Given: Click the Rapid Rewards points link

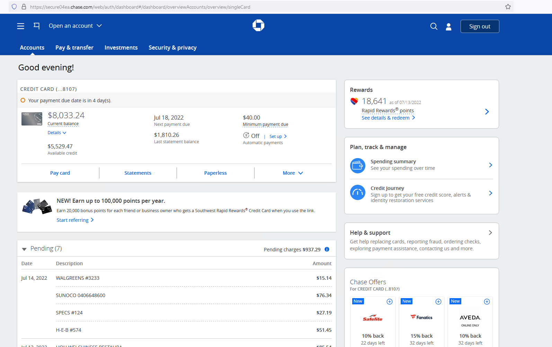Looking at the screenshot, I should tap(388, 110).
